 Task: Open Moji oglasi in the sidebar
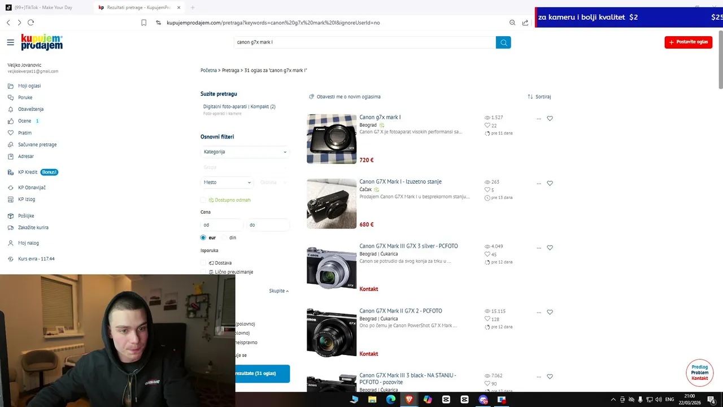[29, 86]
